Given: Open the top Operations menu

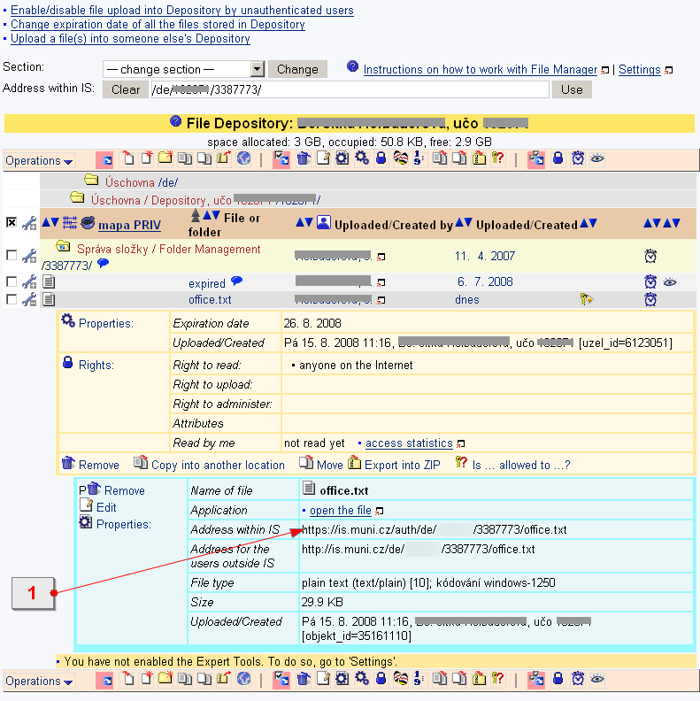Looking at the screenshot, I should 39,160.
